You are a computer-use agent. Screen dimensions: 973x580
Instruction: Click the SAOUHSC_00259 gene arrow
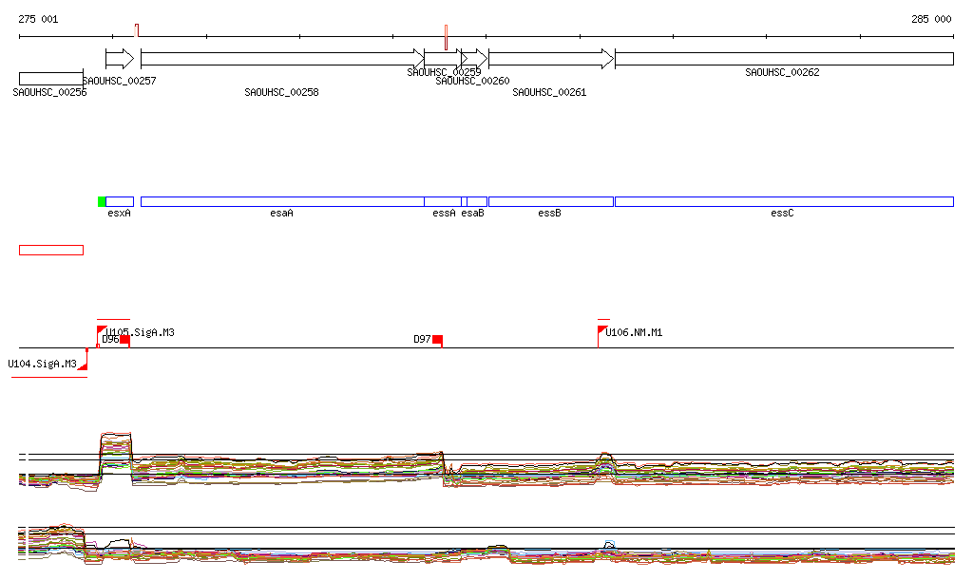click(443, 59)
